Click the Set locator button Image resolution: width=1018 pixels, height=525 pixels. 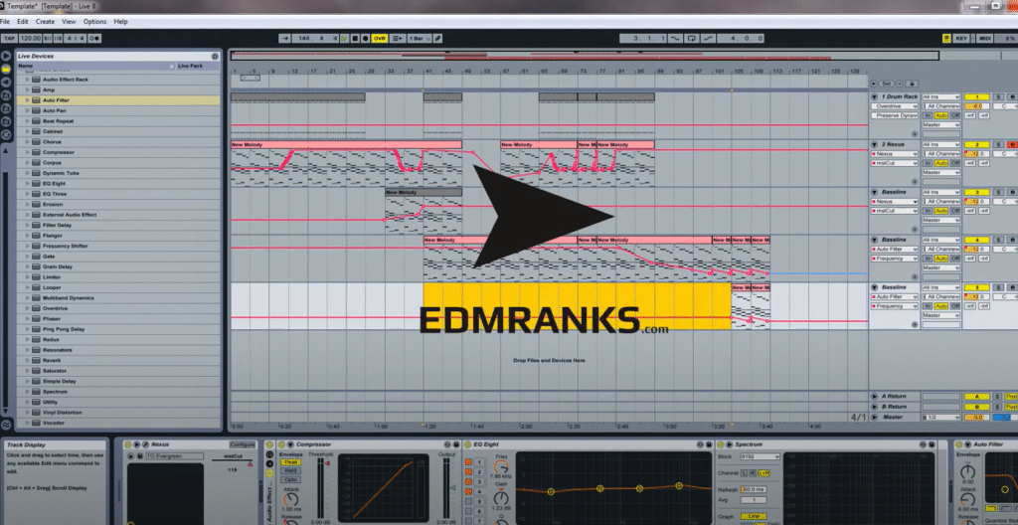pyautogui.click(x=887, y=84)
